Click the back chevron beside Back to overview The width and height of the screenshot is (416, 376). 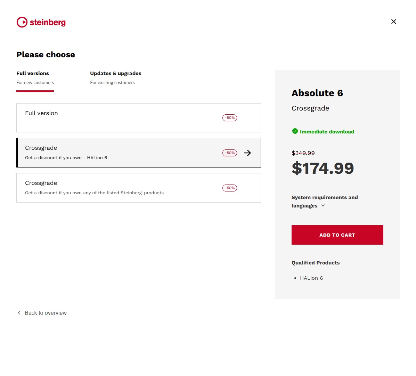[x=19, y=313]
